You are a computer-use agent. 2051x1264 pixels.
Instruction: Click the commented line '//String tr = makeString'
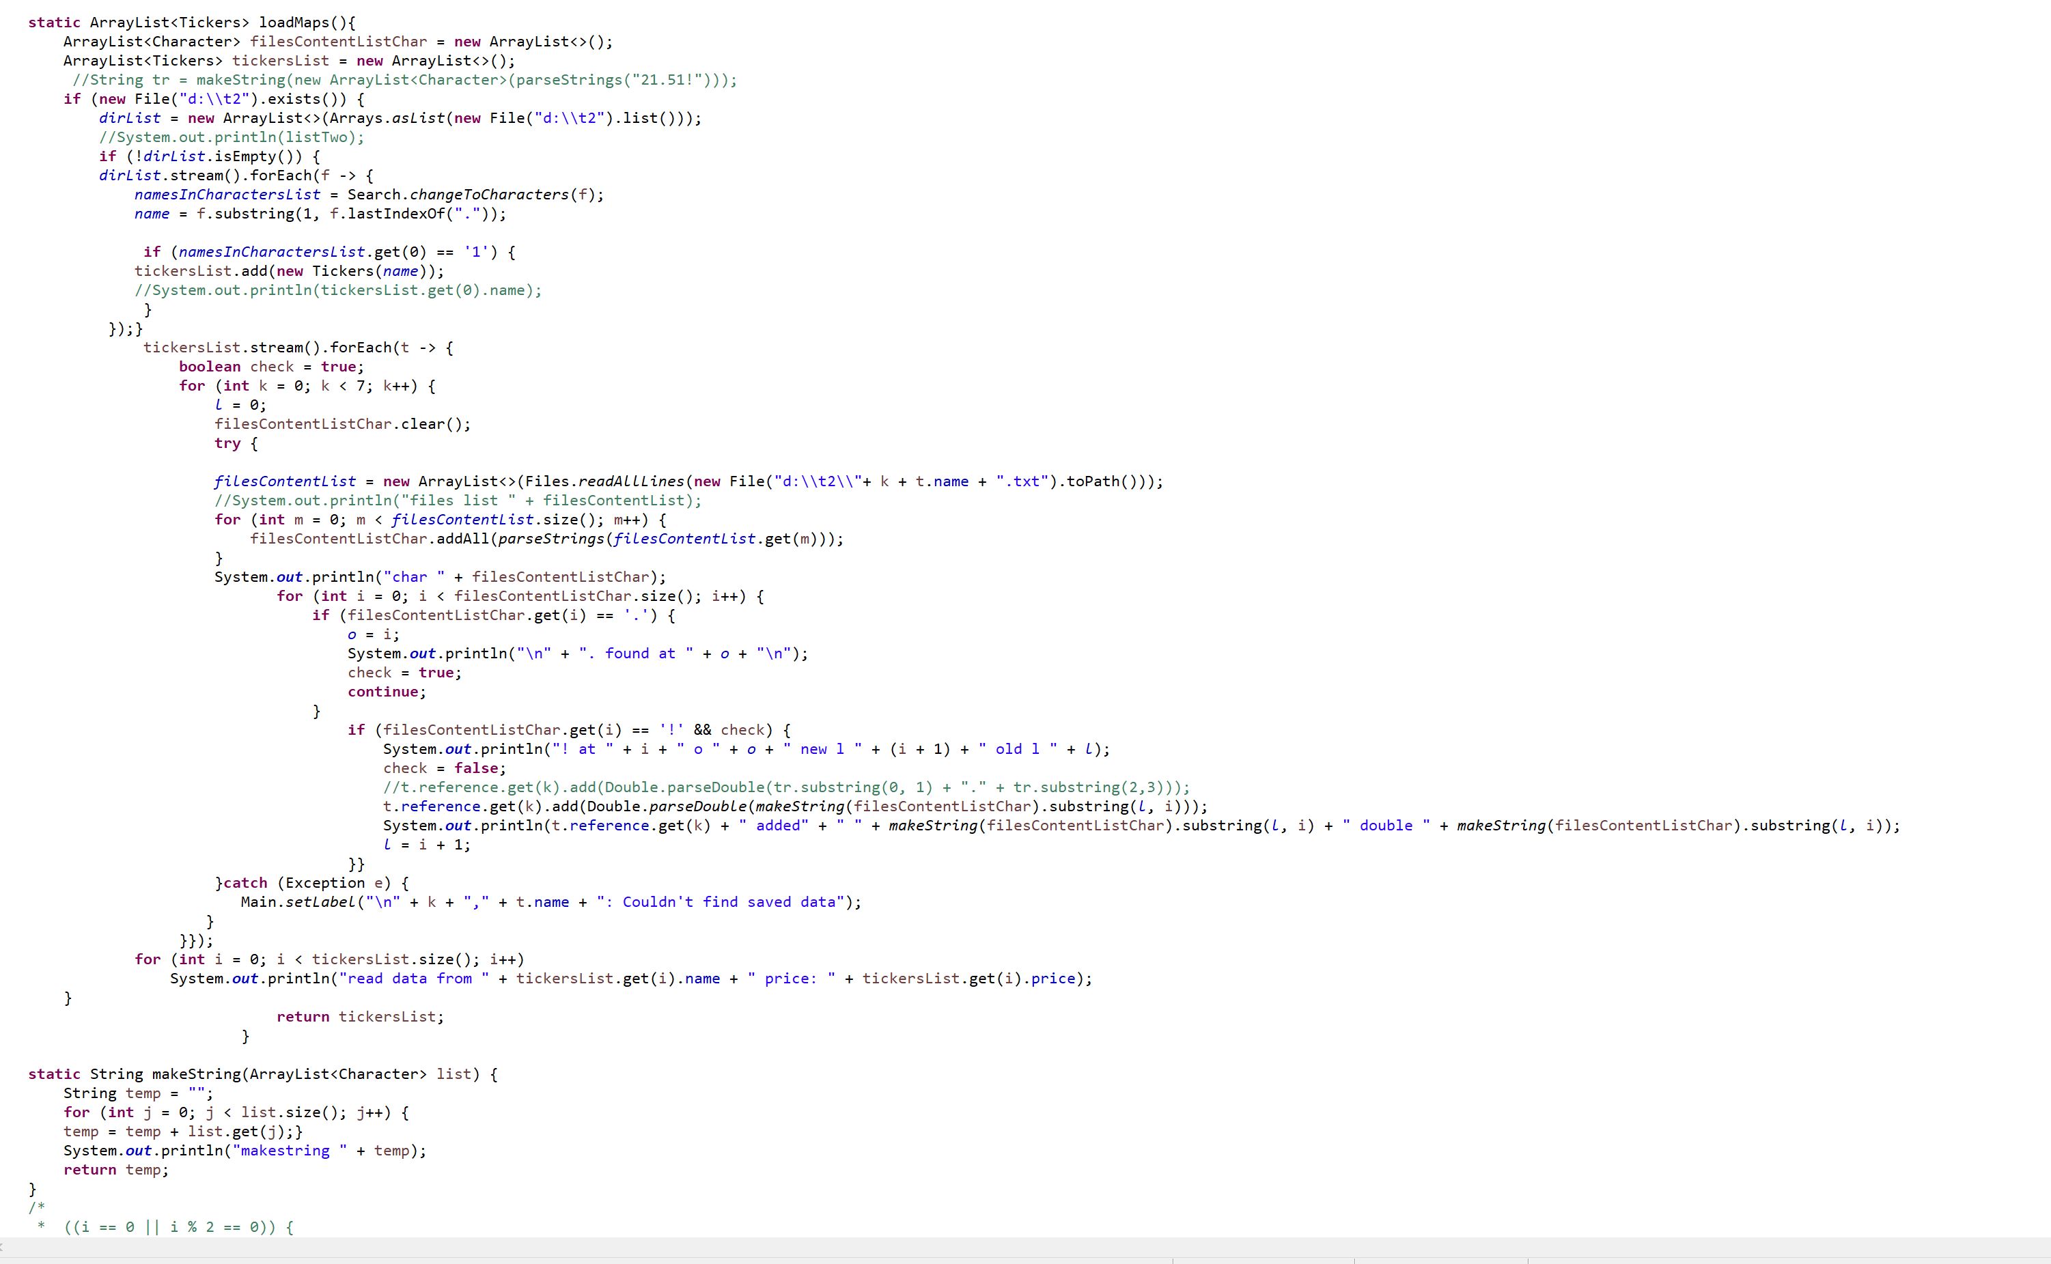(405, 81)
